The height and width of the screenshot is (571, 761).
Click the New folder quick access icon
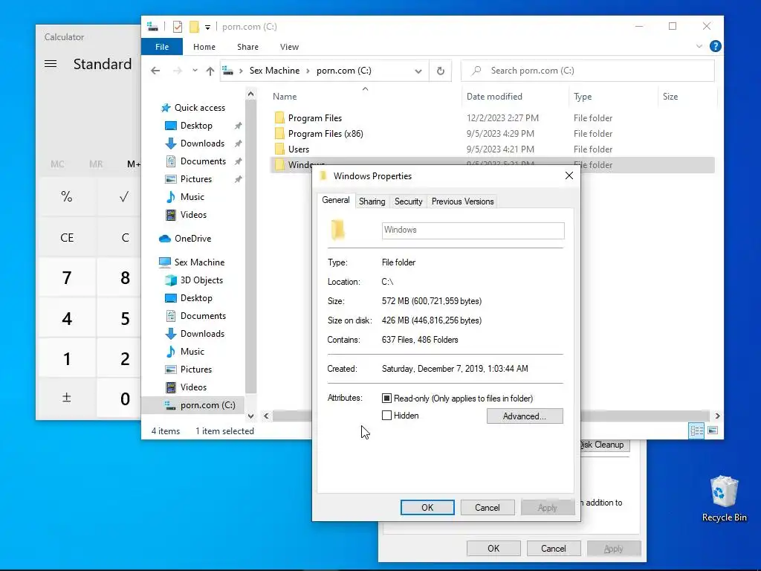click(194, 27)
